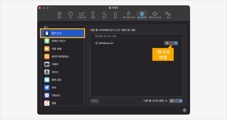Select 콘텐츠 차단기 in the sidebar
Viewport: 227px width, 120px height.
coord(63,41)
